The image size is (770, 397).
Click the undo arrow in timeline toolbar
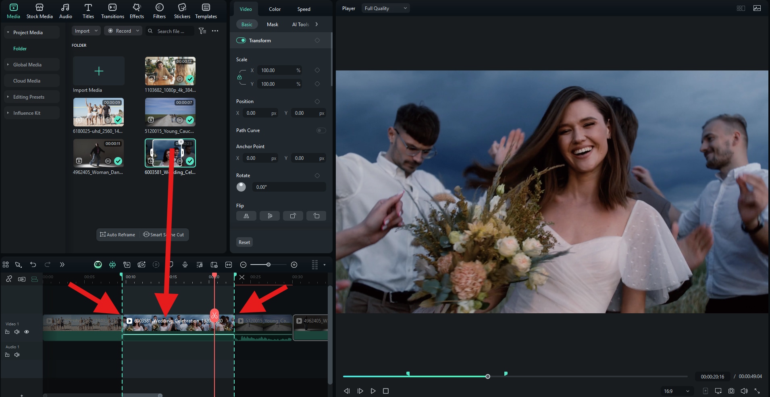click(x=33, y=265)
